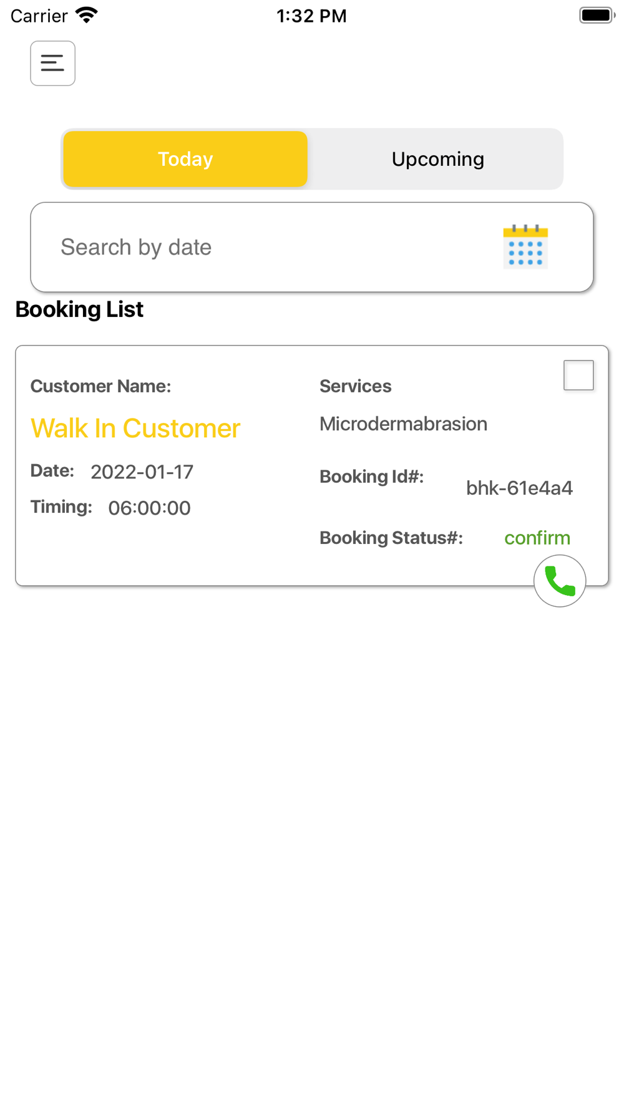Tap the battery status icon
Image resolution: width=624 pixels, height=1109 pixels.
(x=597, y=15)
